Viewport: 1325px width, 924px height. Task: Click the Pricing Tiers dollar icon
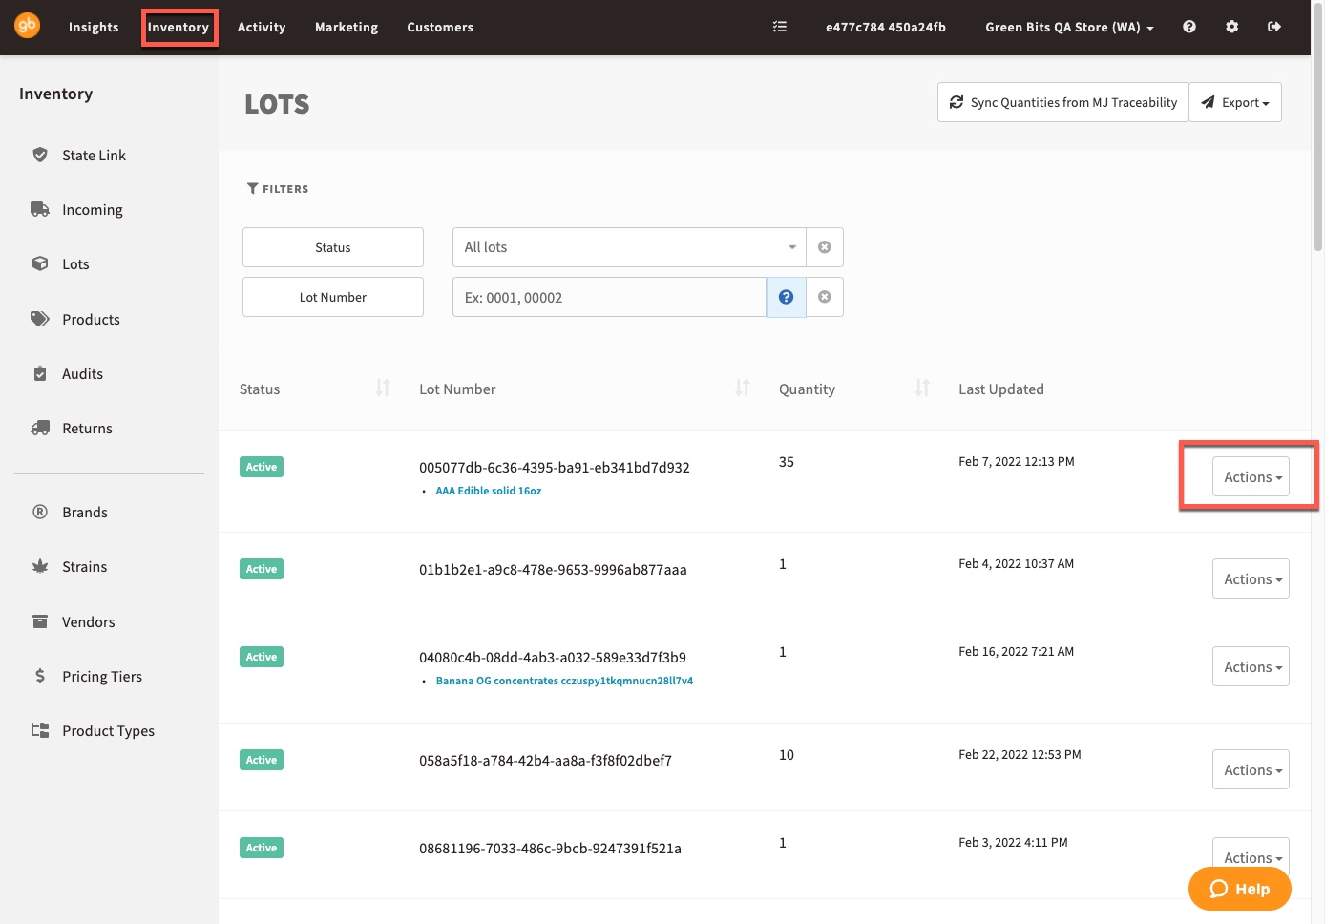(40, 676)
